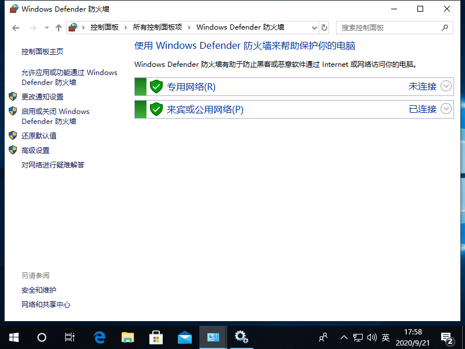Click the Up directory arrow
This screenshot has width=465, height=349.
pos(58,28)
